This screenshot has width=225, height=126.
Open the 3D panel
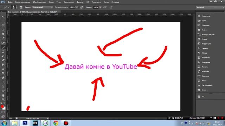(x=201, y=97)
